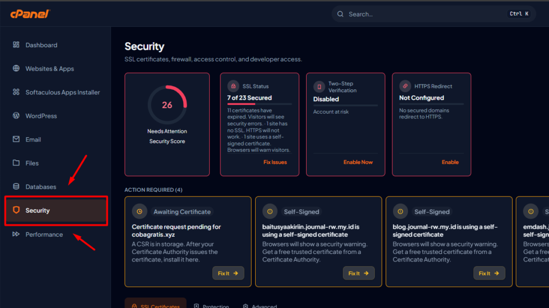The width and height of the screenshot is (549, 308).
Task: Click the 7 of 23 Secured text
Action: coord(249,97)
